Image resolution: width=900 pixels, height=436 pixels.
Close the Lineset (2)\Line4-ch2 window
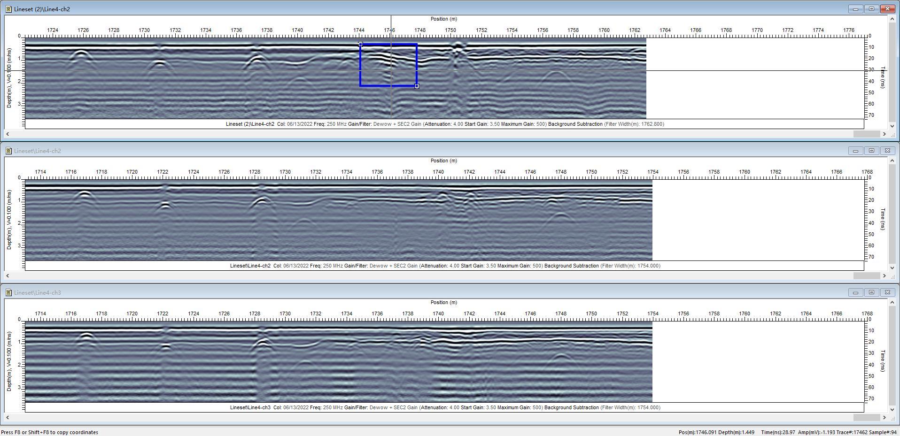pyautogui.click(x=887, y=9)
